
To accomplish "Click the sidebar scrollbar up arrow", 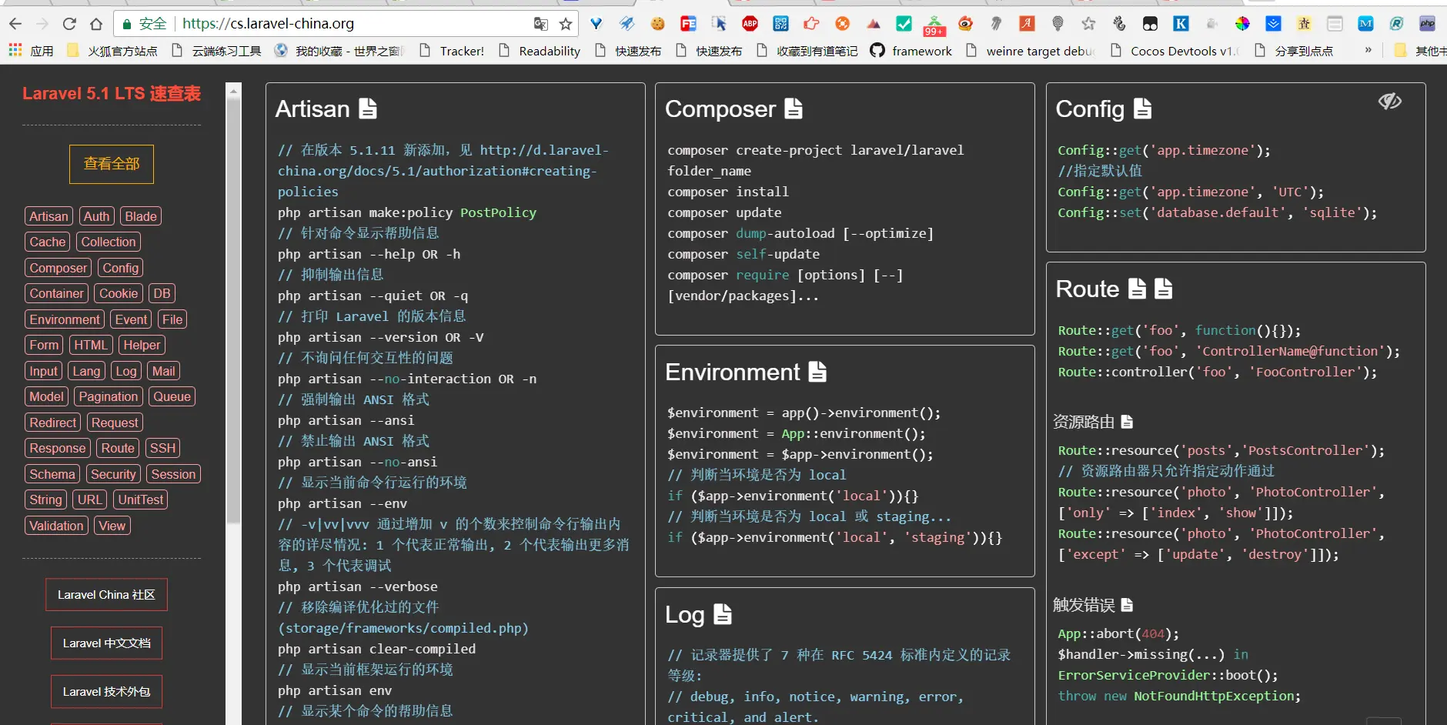I will [x=233, y=90].
